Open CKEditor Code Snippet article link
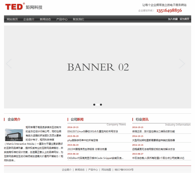The image size is (195, 173). pos(95,158)
